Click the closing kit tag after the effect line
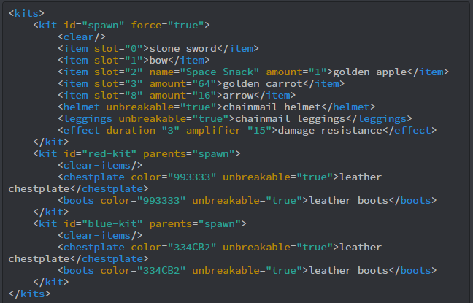Image resolution: width=473 pixels, height=303 pixels. click(51, 142)
